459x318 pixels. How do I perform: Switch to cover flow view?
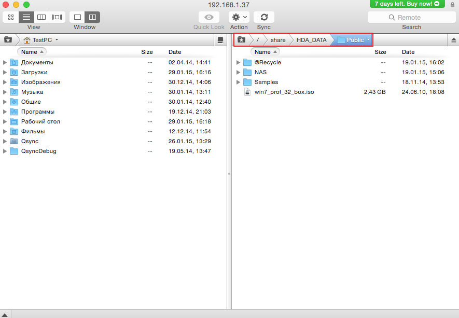tap(57, 17)
